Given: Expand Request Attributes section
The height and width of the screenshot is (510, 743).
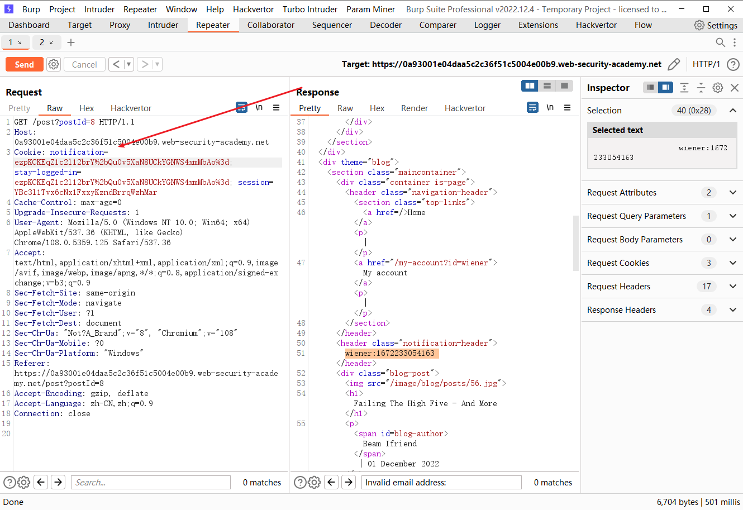Looking at the screenshot, I should coord(732,193).
